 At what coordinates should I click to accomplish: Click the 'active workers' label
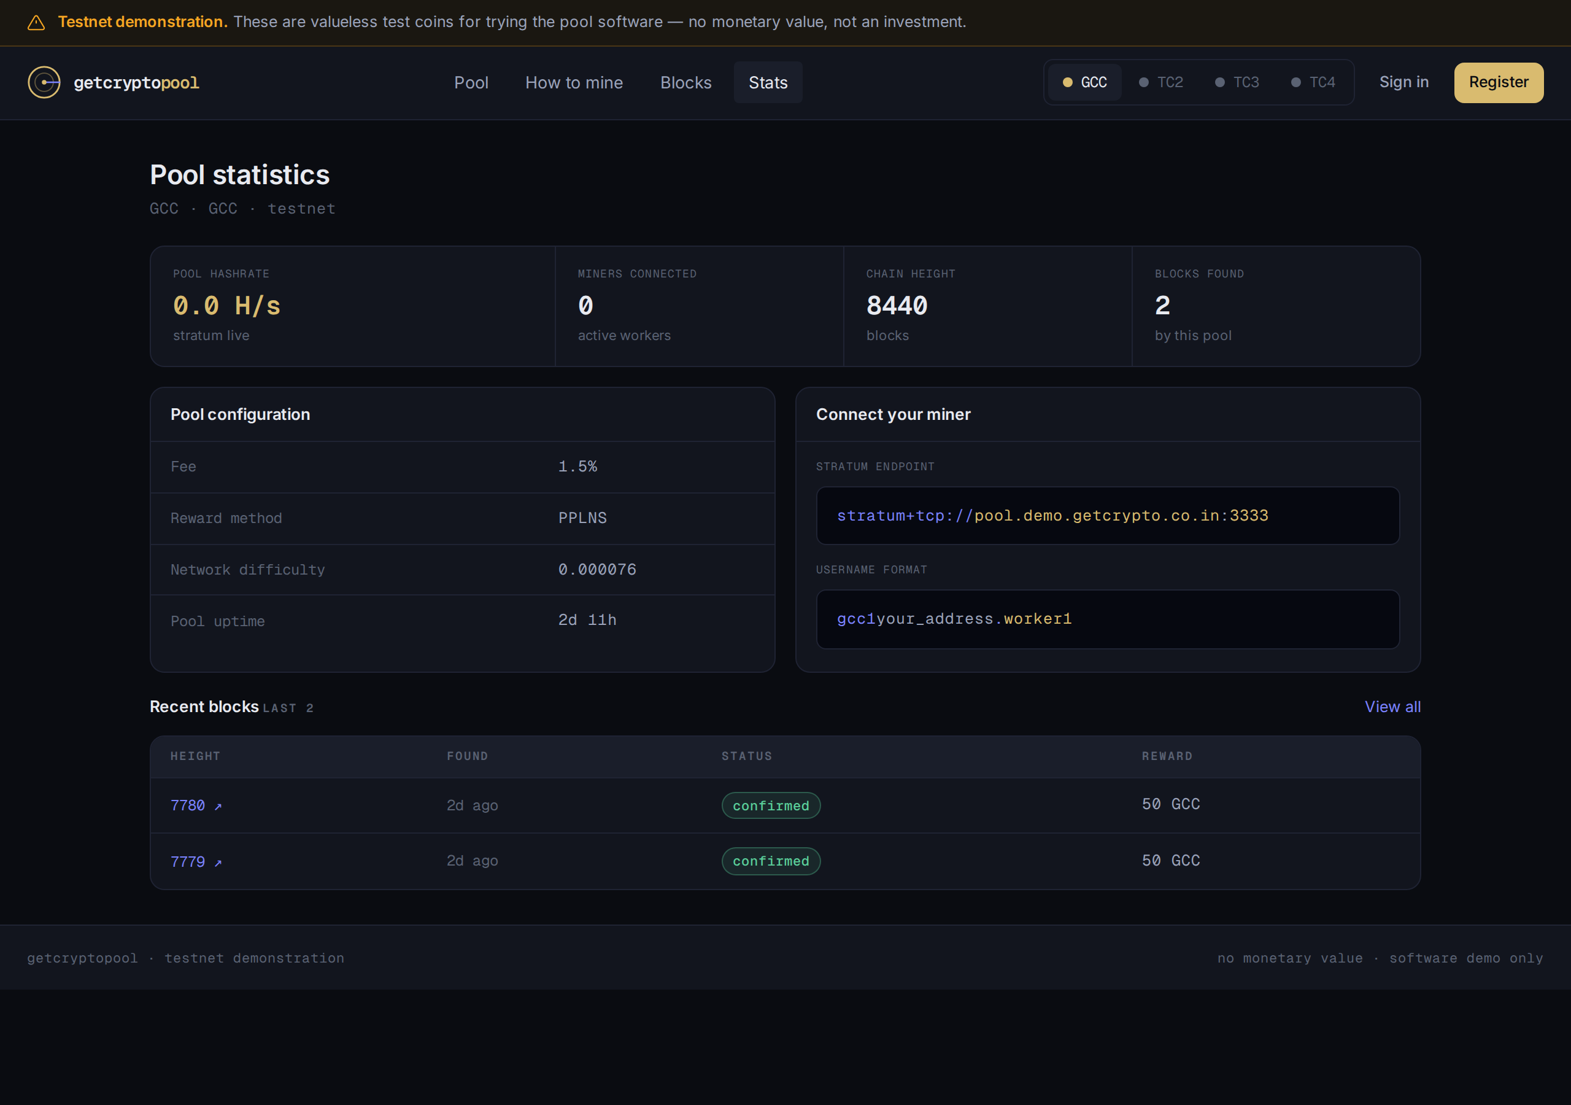[x=624, y=335]
